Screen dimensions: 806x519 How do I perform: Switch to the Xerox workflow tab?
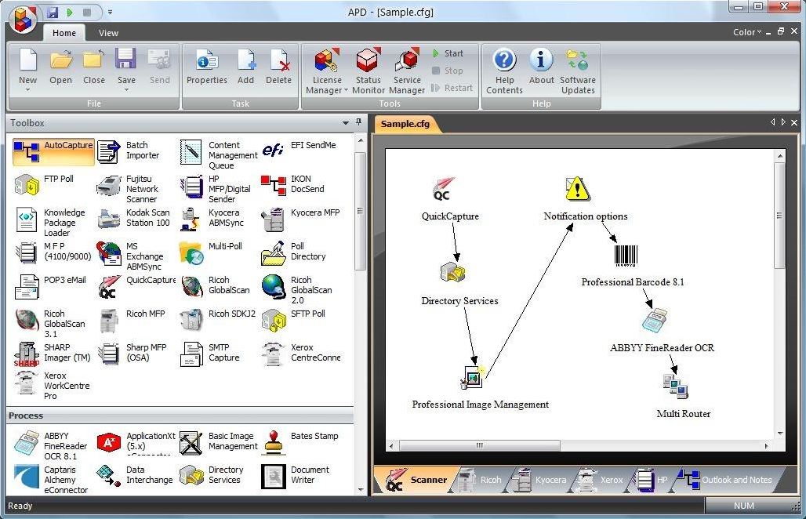click(599, 480)
